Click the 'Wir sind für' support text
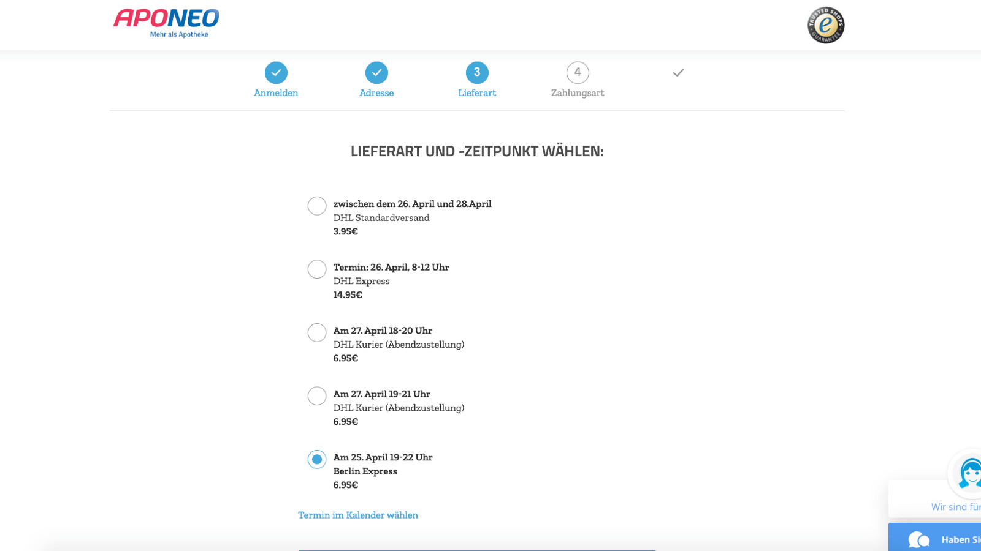This screenshot has height=551, width=981. (x=955, y=507)
